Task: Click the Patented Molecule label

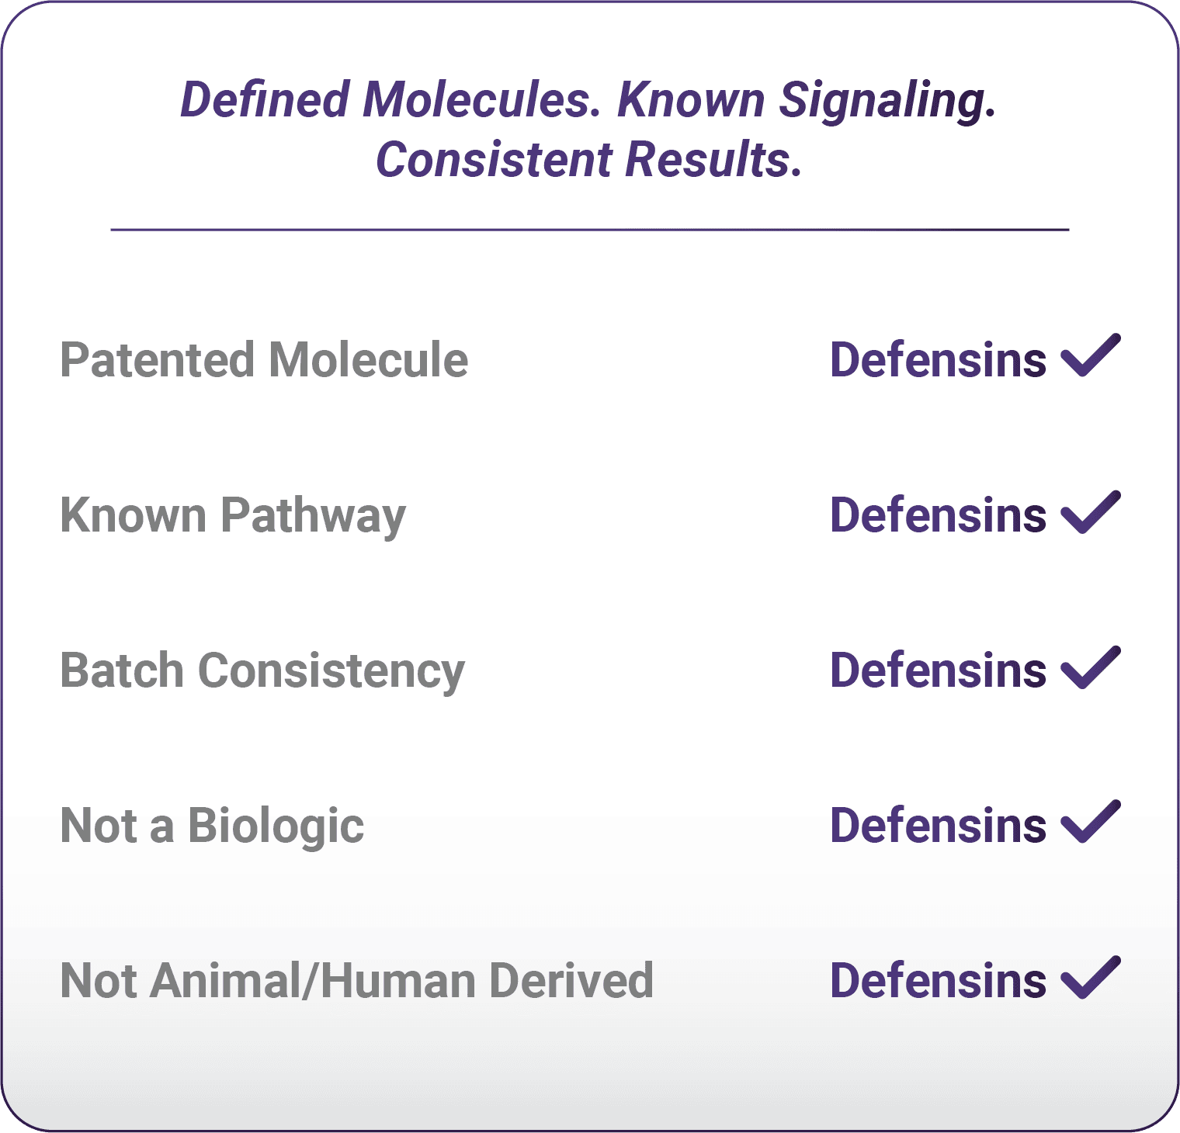Action: click(264, 360)
